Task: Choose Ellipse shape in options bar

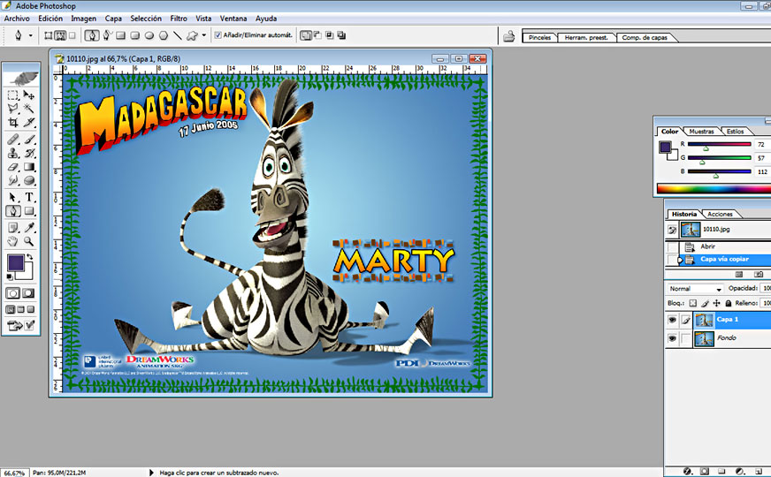Action: (149, 35)
